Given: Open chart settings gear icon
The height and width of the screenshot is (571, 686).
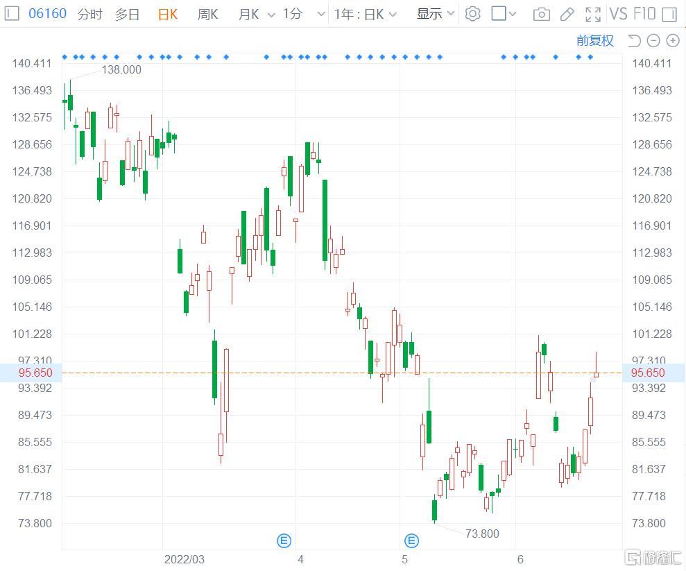Looking at the screenshot, I should pyautogui.click(x=472, y=14).
